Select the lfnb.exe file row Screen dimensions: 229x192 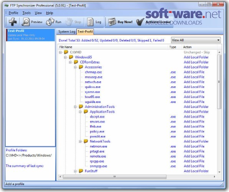pos(137,126)
